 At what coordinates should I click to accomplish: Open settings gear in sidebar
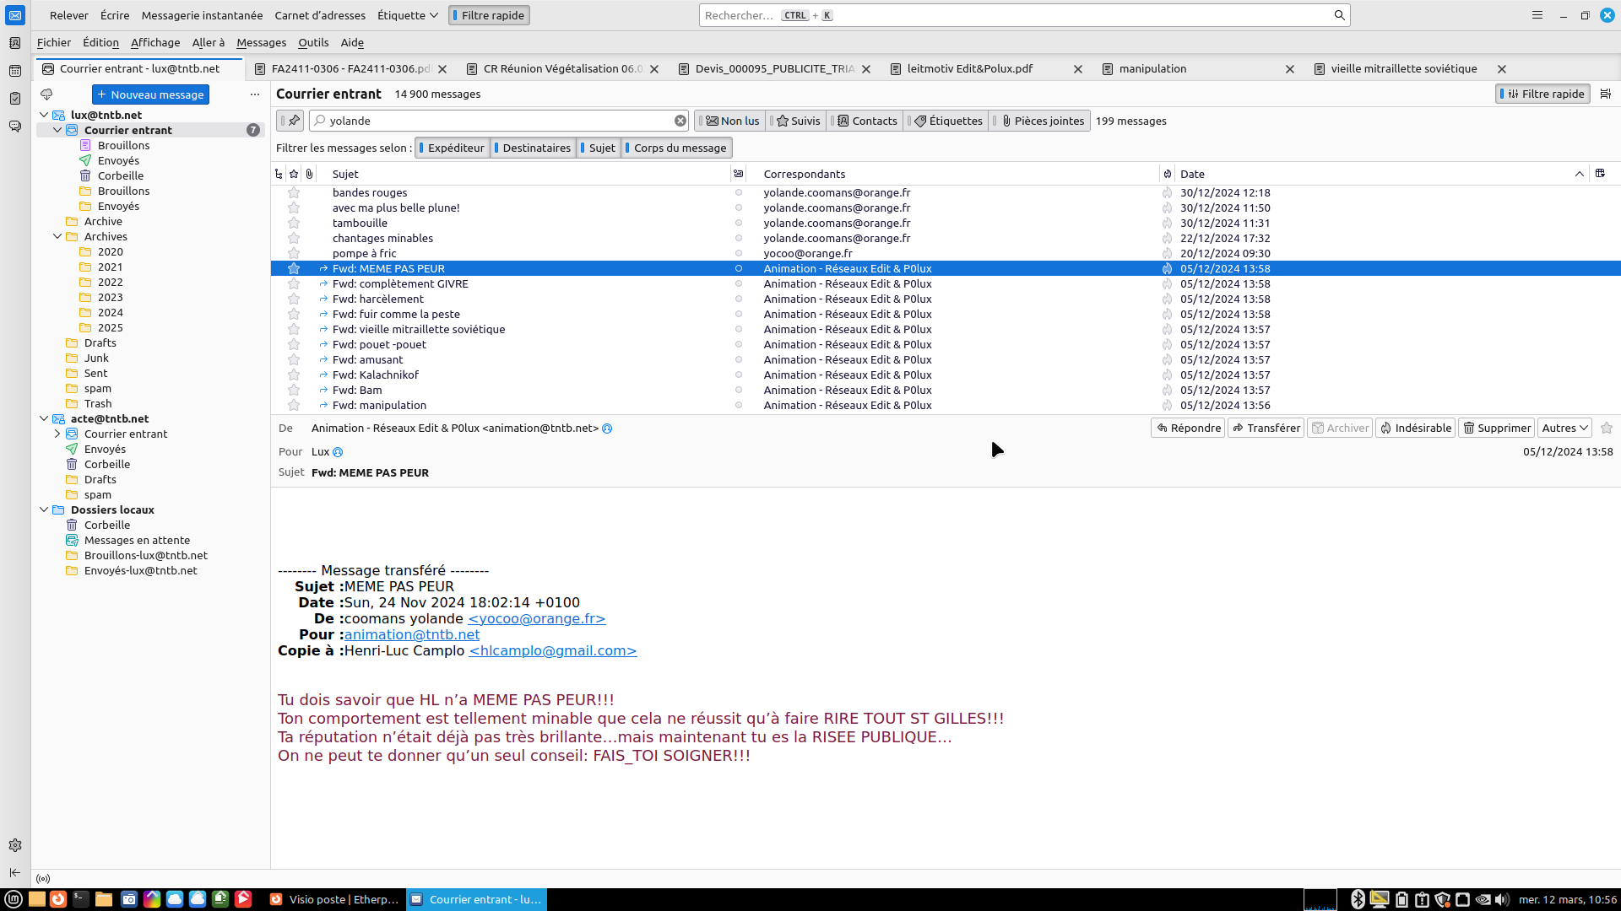click(x=14, y=845)
